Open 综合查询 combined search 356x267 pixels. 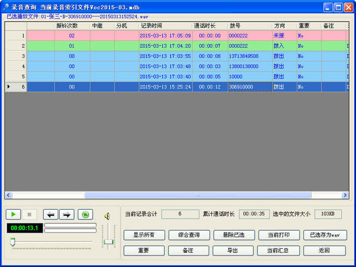point(188,235)
